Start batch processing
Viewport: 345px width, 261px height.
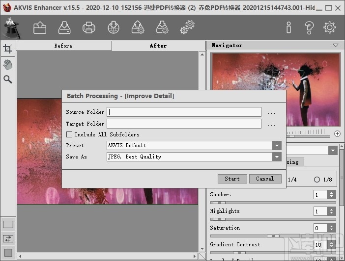(232, 179)
